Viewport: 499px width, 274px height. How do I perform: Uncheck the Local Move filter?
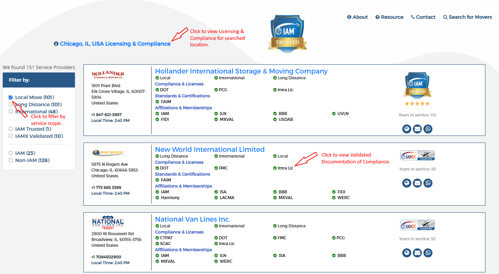pos(11,97)
